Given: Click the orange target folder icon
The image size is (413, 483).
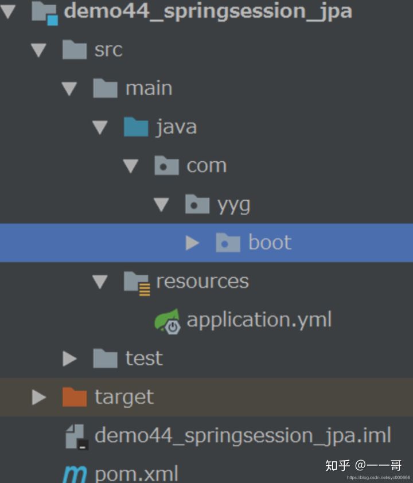Looking at the screenshot, I should pyautogui.click(x=74, y=397).
